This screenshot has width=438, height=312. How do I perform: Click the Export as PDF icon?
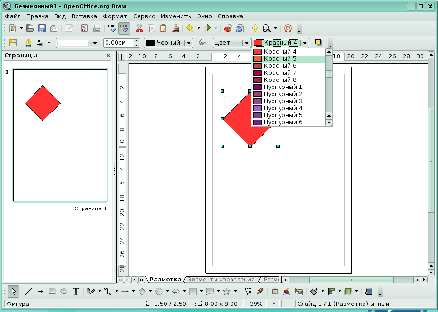[84, 28]
